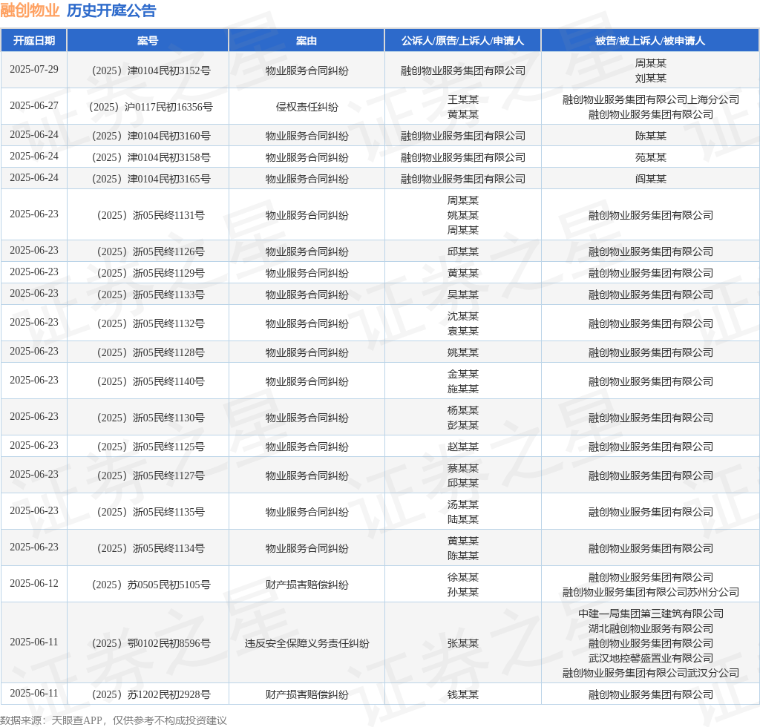Click case number （2025）苏0505民初5105号
The height and width of the screenshot is (727, 760).
151,585
